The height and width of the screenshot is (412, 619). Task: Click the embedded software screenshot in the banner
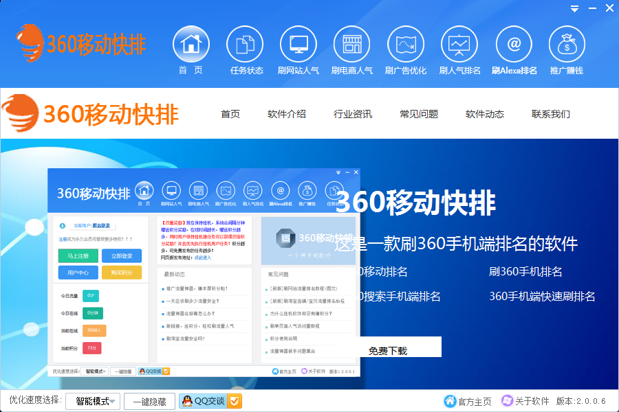pos(204,273)
